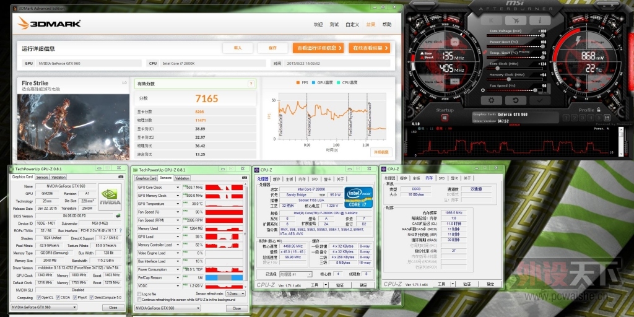
Task: Open SPD tab in right CPU-Z window
Action: [x=441, y=178]
